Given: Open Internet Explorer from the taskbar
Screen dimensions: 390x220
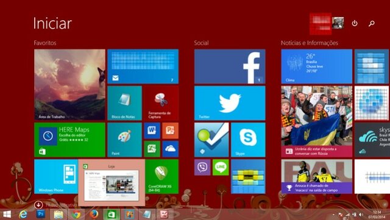Looking at the screenshot, I should tap(23, 215).
